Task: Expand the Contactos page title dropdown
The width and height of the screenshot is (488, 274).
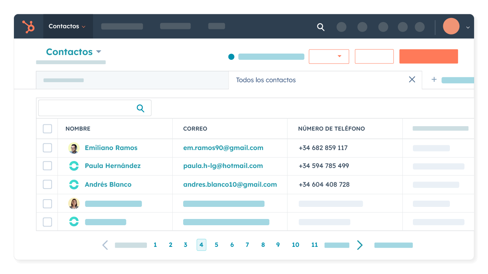Action: pos(99,52)
